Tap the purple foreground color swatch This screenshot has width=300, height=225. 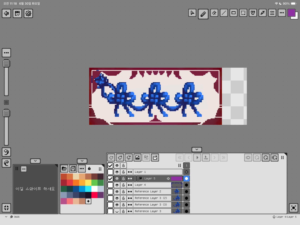291,13
